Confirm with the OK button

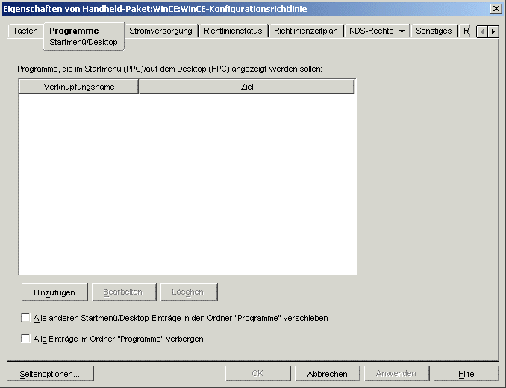257,374
